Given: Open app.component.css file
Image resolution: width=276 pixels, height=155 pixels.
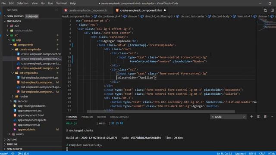Looking at the screenshot, I should 30,111.
